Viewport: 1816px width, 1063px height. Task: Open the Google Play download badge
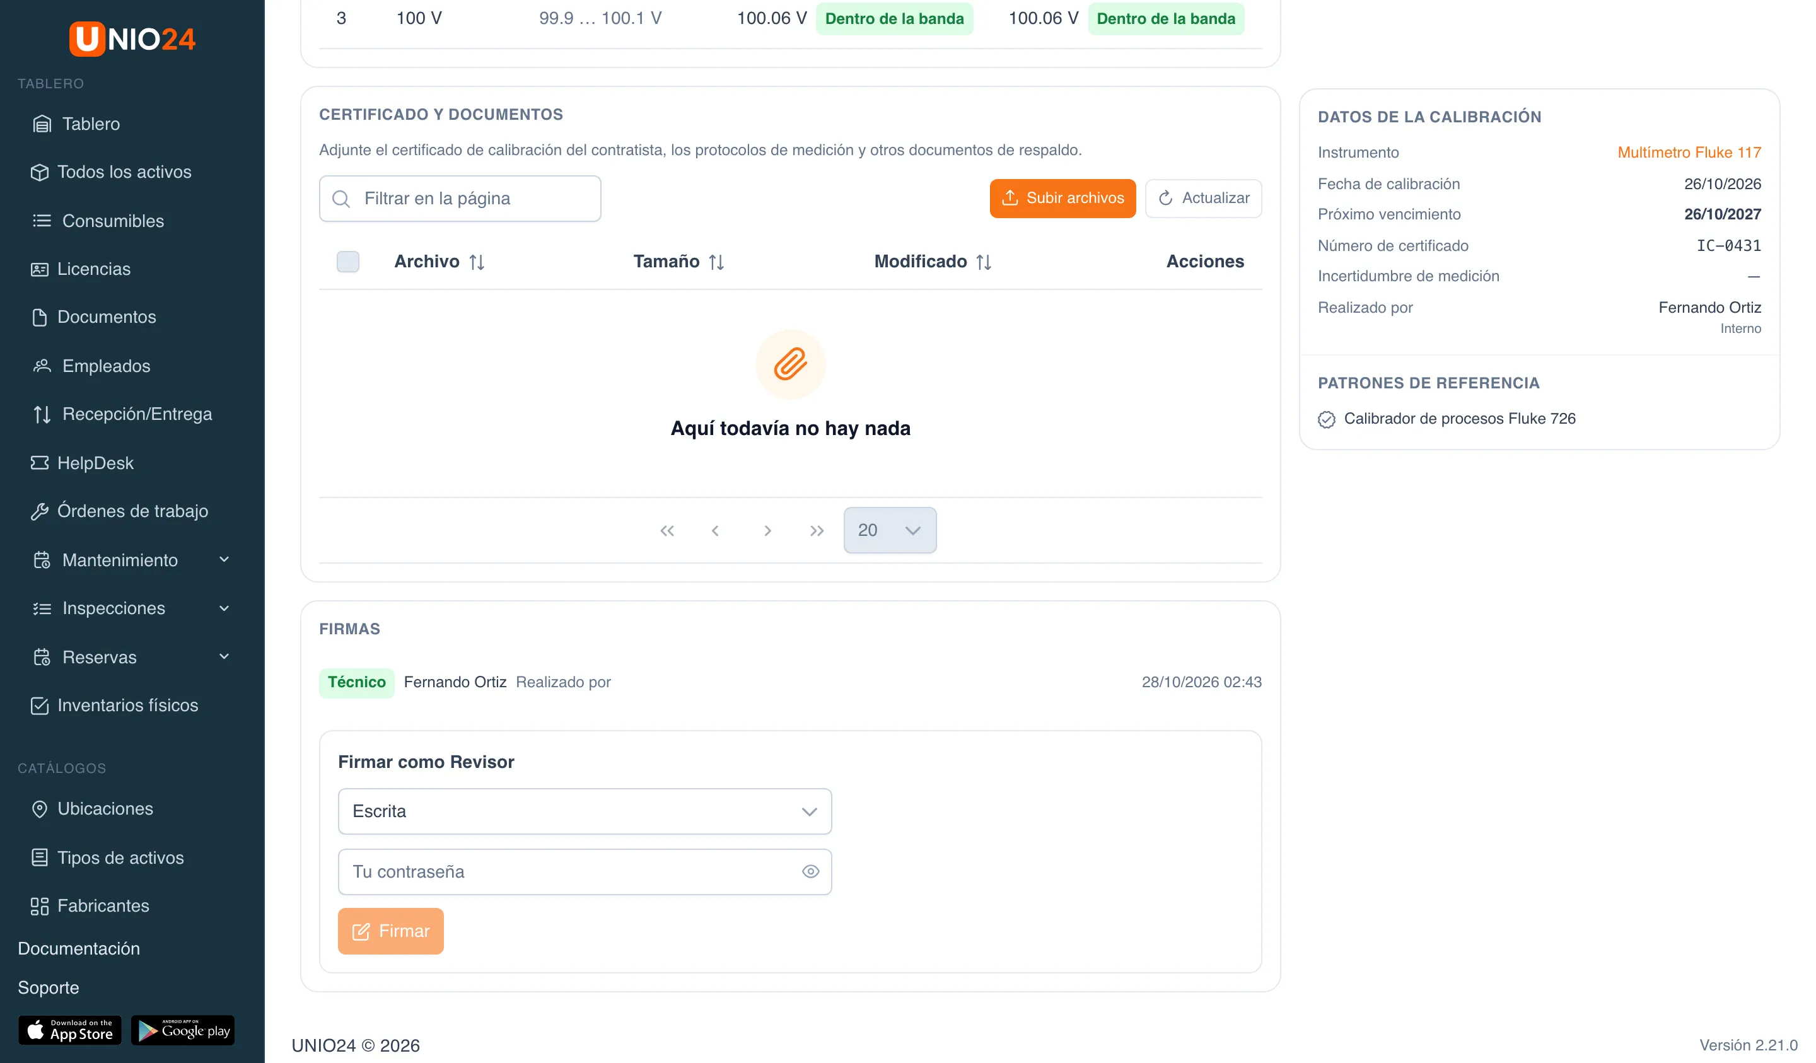pos(183,1031)
